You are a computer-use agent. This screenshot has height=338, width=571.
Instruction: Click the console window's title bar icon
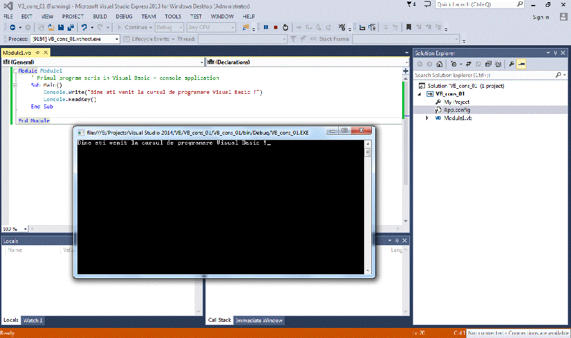81,133
